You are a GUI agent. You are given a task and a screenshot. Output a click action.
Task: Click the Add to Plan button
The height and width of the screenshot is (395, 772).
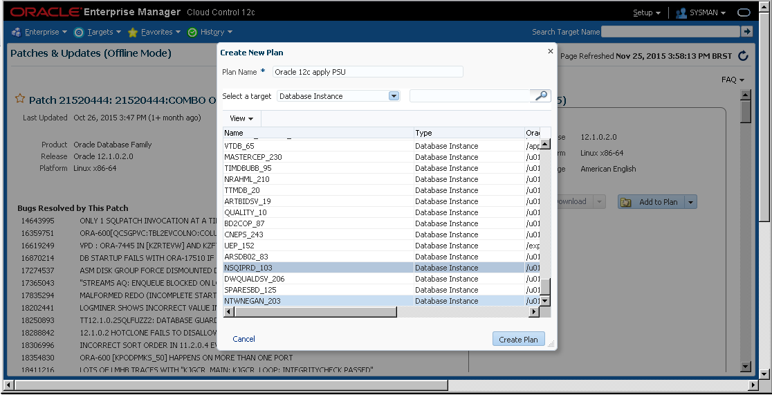651,202
